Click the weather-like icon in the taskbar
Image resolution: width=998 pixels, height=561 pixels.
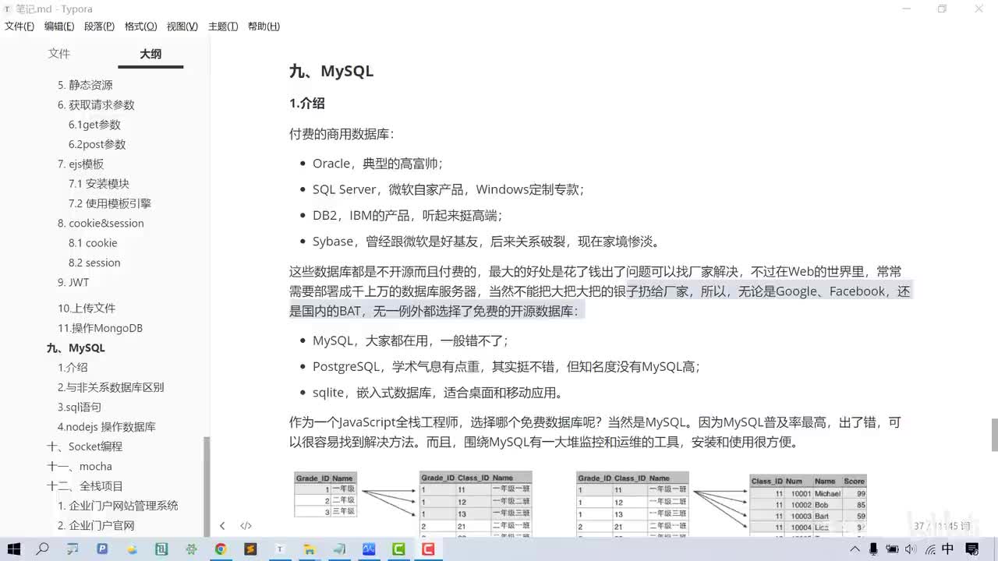[132, 549]
